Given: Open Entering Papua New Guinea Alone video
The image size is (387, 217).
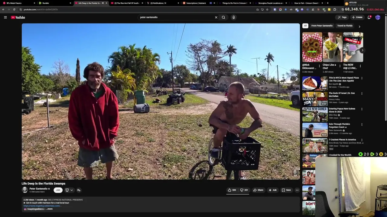Looking at the screenshot, I should click(342, 110).
